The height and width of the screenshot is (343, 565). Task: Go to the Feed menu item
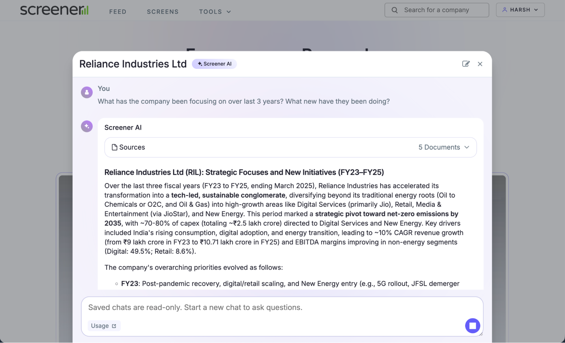(x=118, y=12)
